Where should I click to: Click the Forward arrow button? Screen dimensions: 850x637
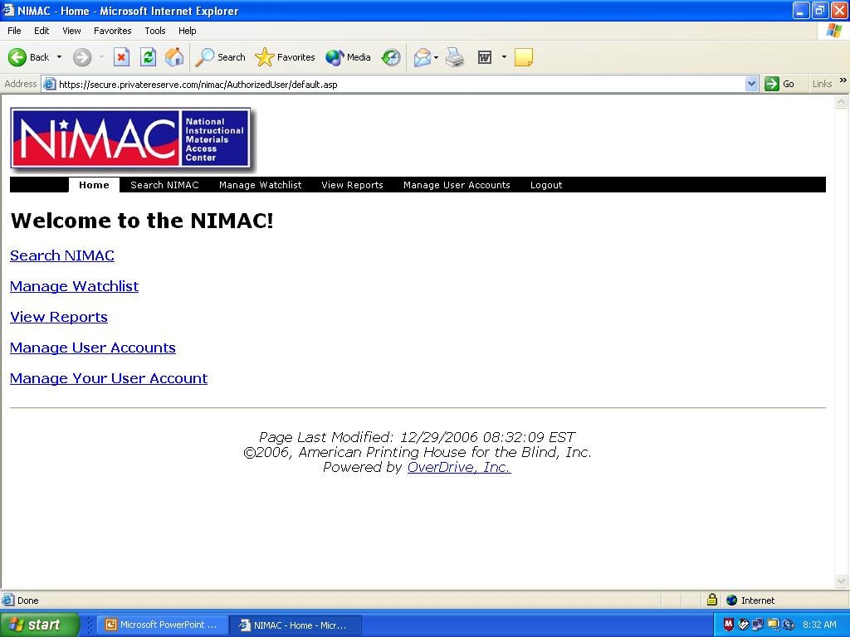click(x=82, y=57)
